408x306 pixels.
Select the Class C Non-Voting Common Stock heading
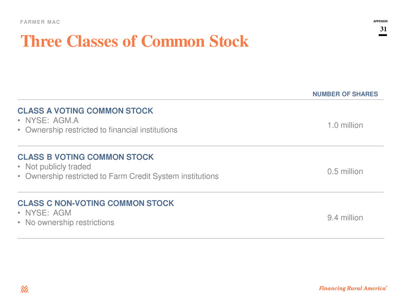(96, 203)
